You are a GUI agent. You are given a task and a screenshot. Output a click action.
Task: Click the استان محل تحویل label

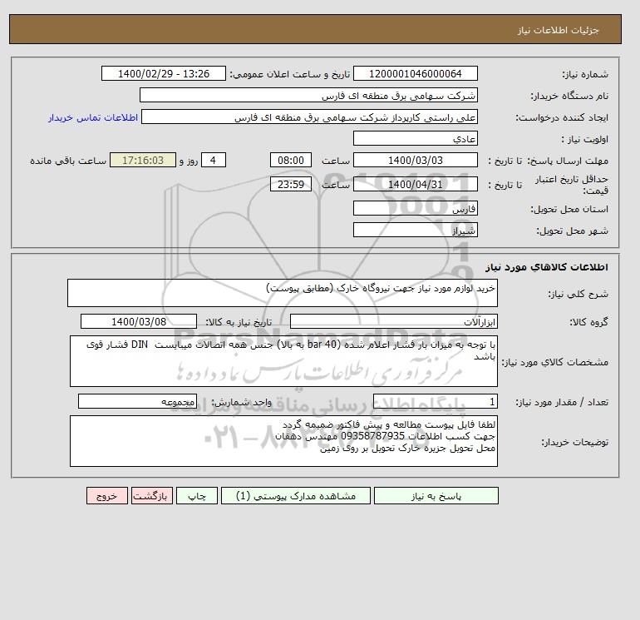tap(569, 209)
